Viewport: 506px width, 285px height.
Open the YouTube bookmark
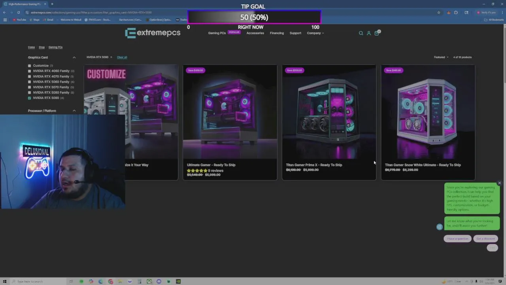coord(19,19)
